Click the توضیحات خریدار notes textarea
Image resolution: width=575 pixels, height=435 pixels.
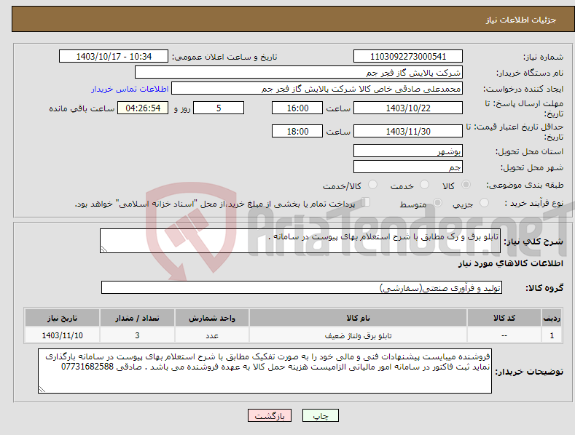(x=265, y=371)
